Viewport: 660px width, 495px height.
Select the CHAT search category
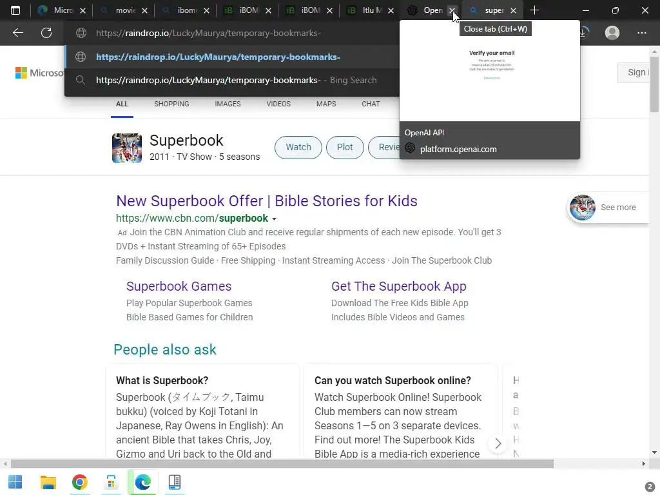[x=371, y=104]
